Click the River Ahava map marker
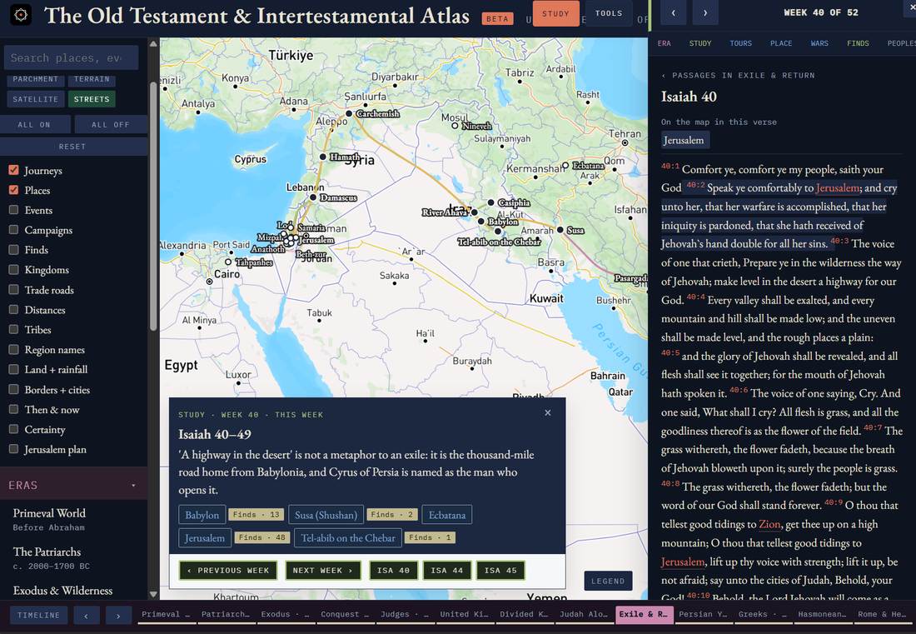Viewport: 916px width, 634px height. (x=475, y=212)
